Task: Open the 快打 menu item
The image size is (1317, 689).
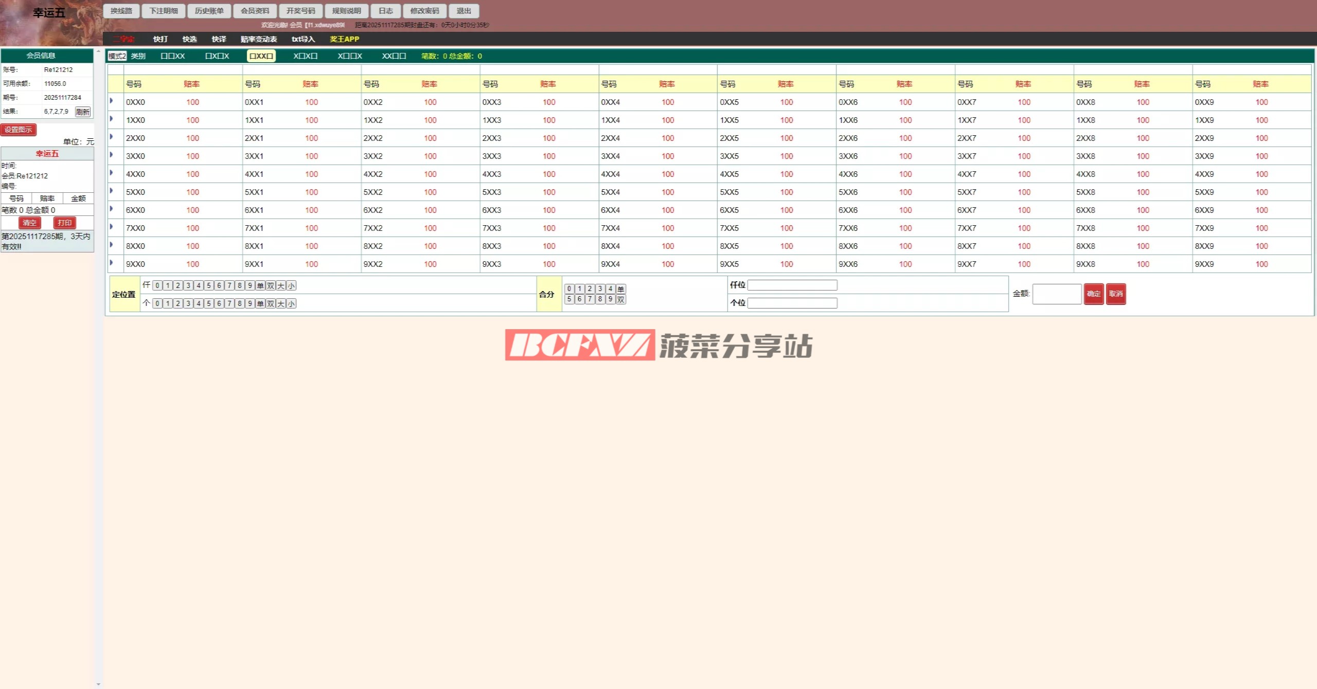Action: pyautogui.click(x=160, y=39)
